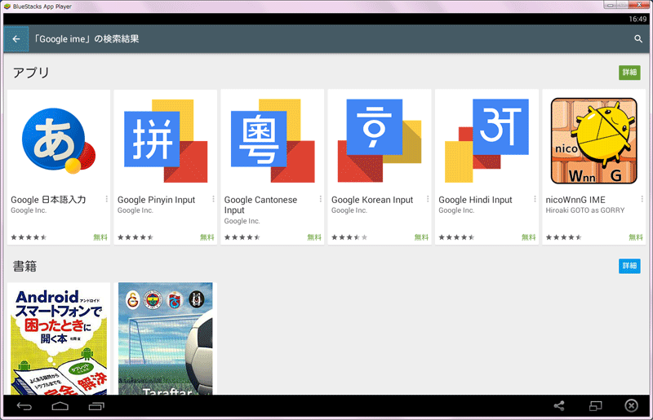
Task: Open the Google Cantonese Input app icon
Action: point(273,141)
